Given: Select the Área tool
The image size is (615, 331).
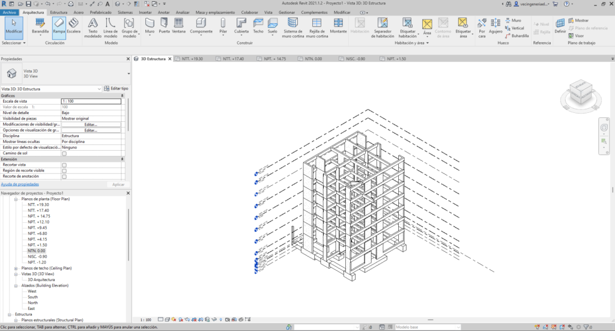Looking at the screenshot, I should pyautogui.click(x=427, y=28).
